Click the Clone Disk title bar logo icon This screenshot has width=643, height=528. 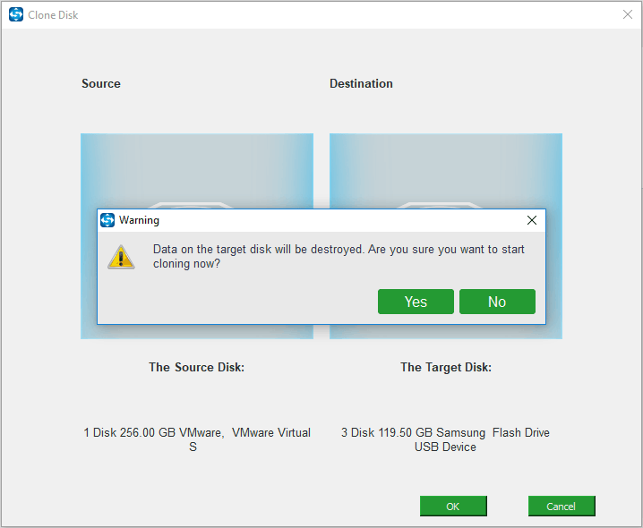click(16, 14)
